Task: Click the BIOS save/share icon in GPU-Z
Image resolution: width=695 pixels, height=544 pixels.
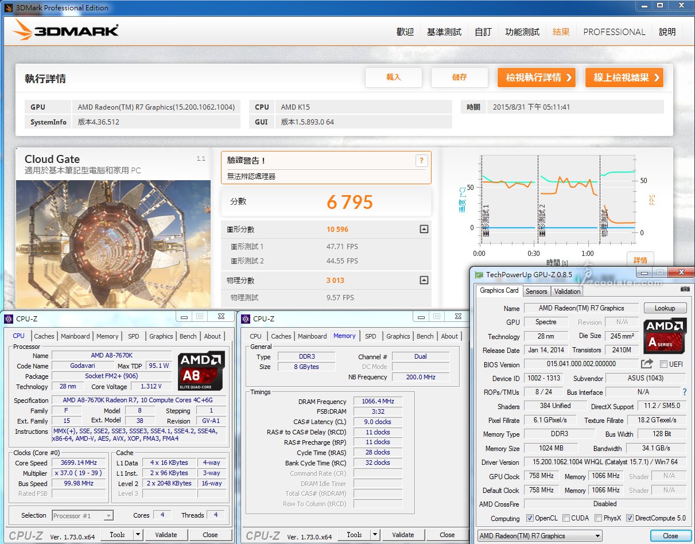Action: pyautogui.click(x=647, y=364)
